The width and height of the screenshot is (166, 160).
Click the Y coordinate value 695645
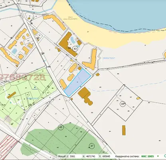pos(106,156)
